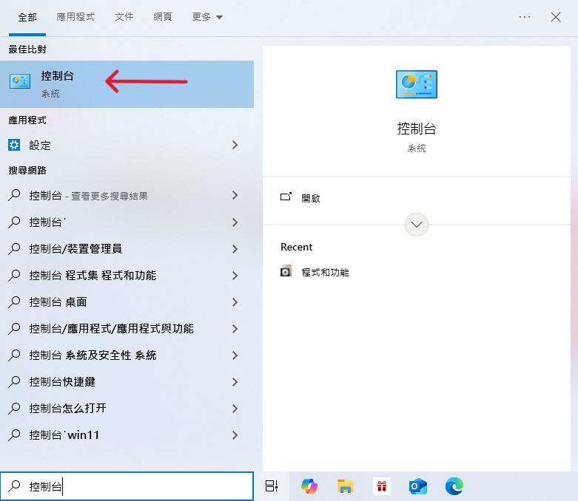This screenshot has width=578, height=501.
Task: Open the 控制台 best match result
Action: [x=127, y=84]
